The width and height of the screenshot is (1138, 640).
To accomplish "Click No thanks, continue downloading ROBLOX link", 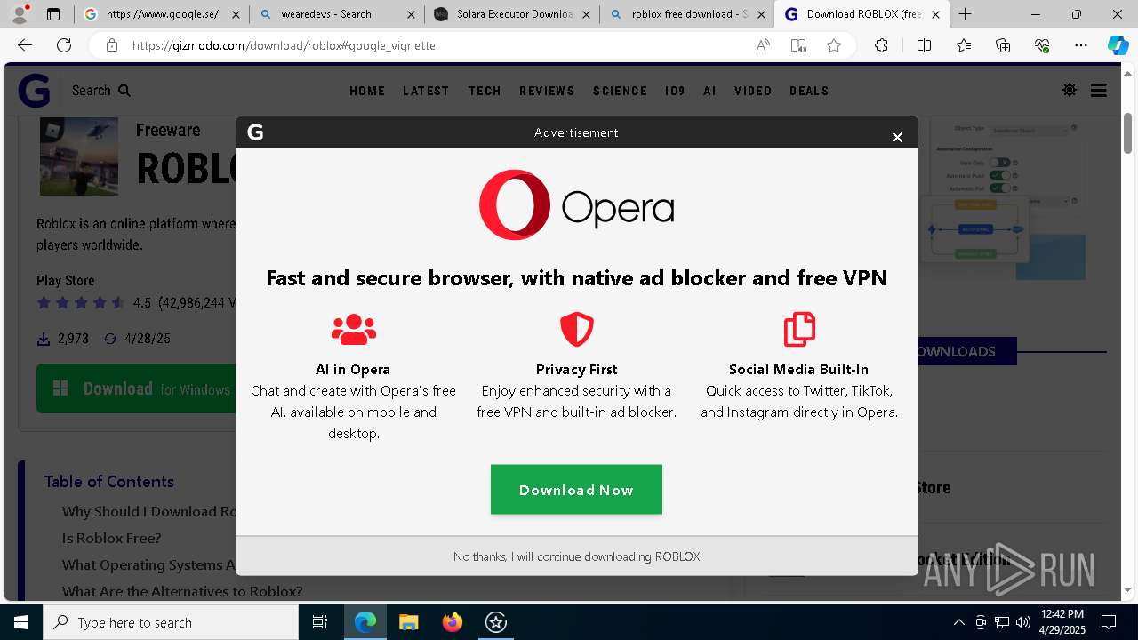I will (x=576, y=556).
